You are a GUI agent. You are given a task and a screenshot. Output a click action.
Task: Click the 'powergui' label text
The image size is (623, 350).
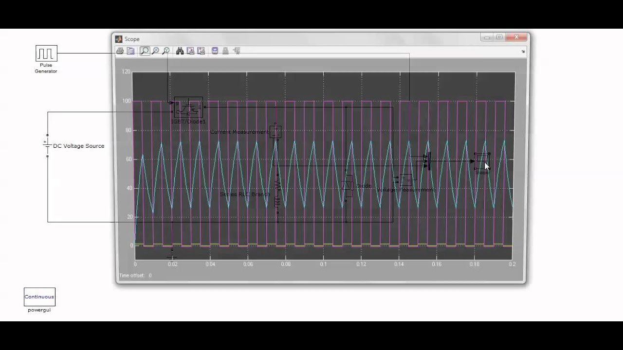pyautogui.click(x=39, y=310)
